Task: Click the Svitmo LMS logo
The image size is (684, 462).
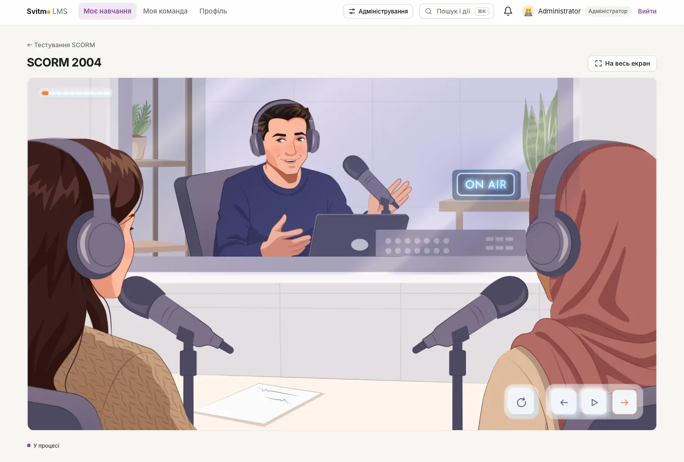Action: [47, 11]
